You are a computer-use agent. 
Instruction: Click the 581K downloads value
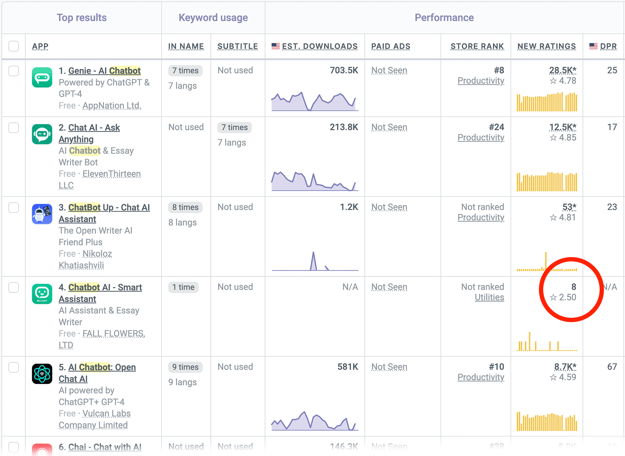pos(348,367)
